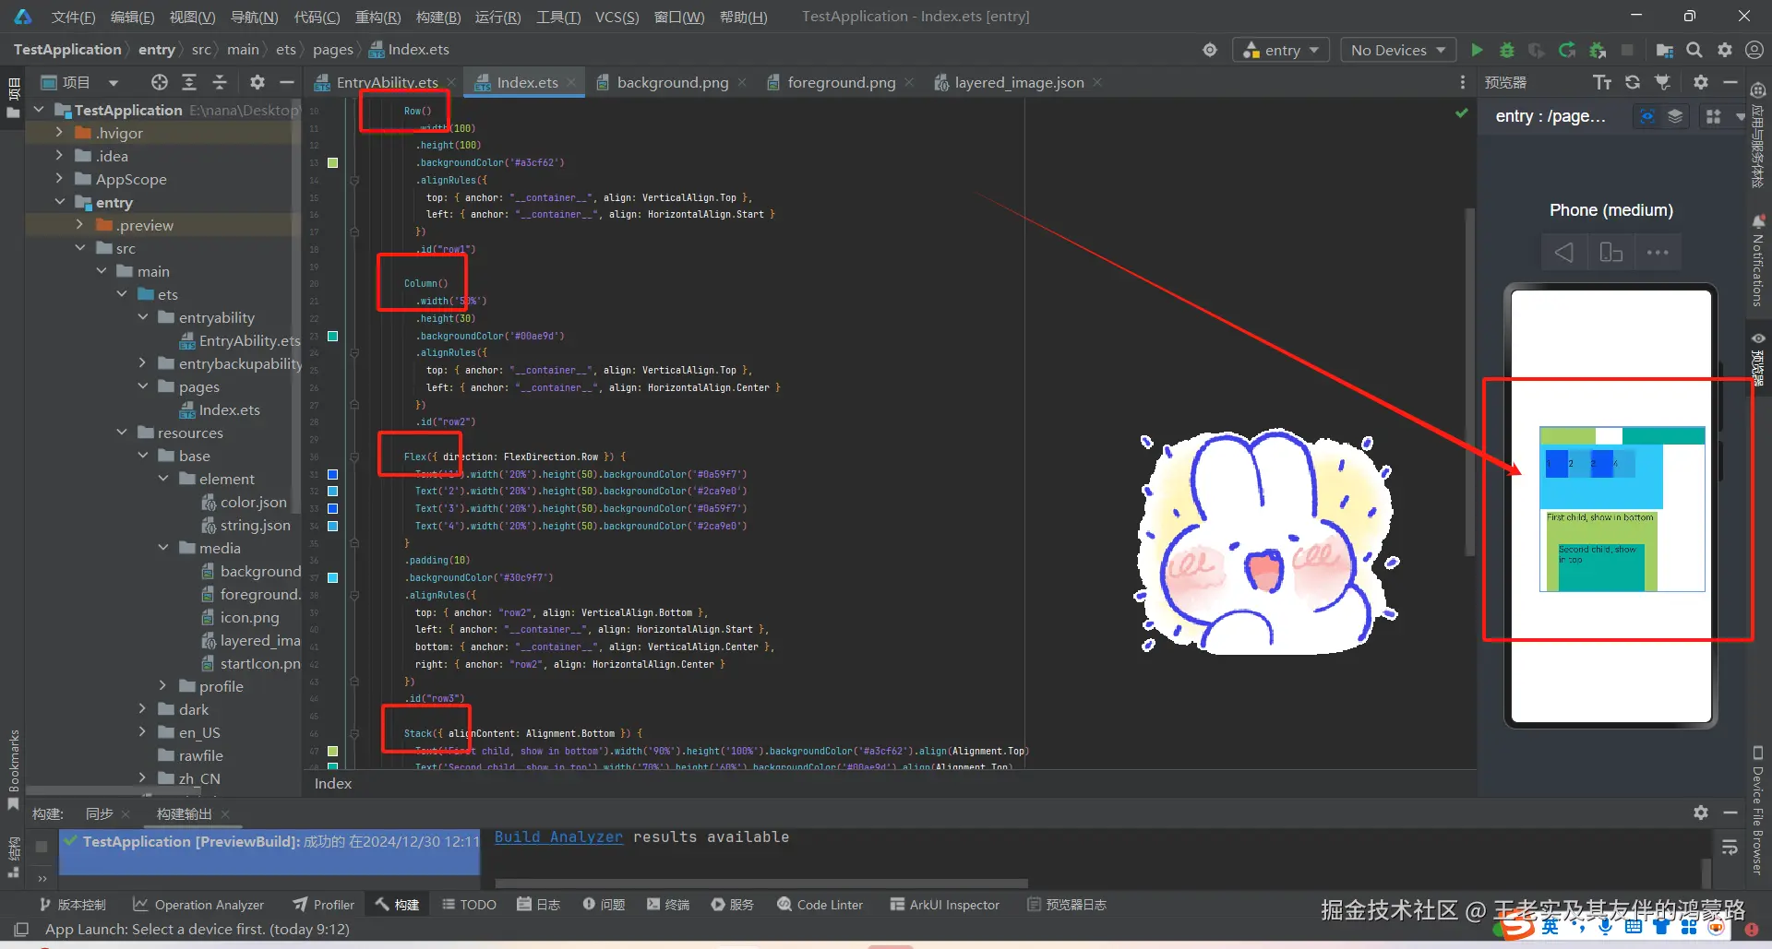Image resolution: width=1772 pixels, height=949 pixels.
Task: Click TestApplication in the breadcrumb path
Action: coord(67,50)
